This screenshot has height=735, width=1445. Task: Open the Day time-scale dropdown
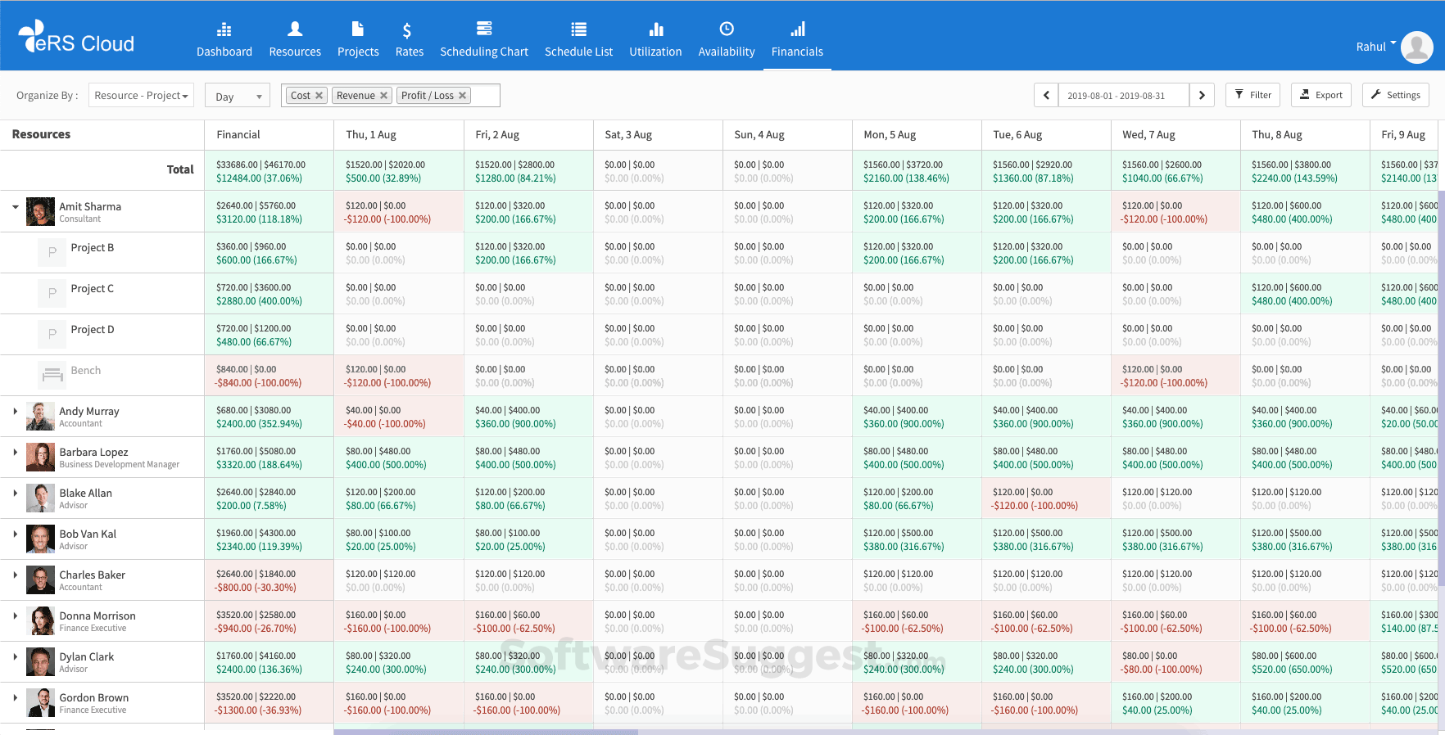click(x=238, y=97)
